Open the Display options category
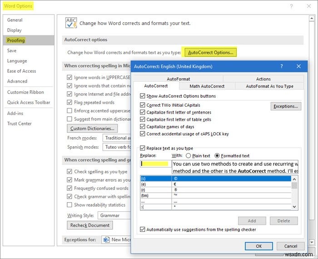Image resolution: width=318 pixels, height=259 pixels. (x=29, y=30)
